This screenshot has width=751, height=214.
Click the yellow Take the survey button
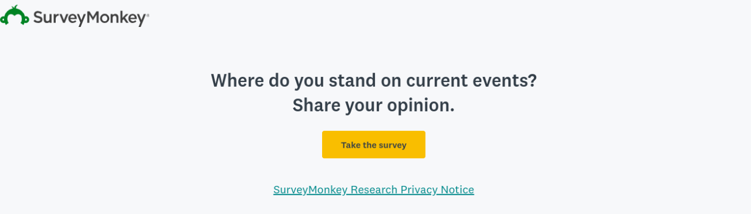pyautogui.click(x=374, y=144)
